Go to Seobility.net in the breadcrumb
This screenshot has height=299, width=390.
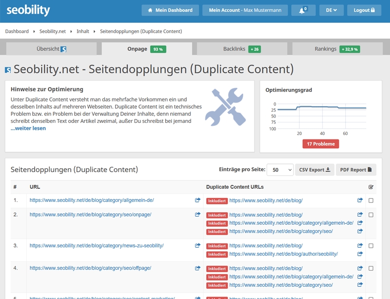click(53, 31)
